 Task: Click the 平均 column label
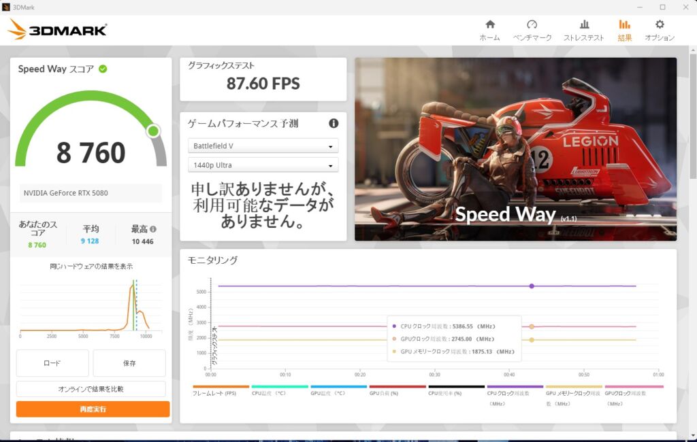click(x=91, y=228)
